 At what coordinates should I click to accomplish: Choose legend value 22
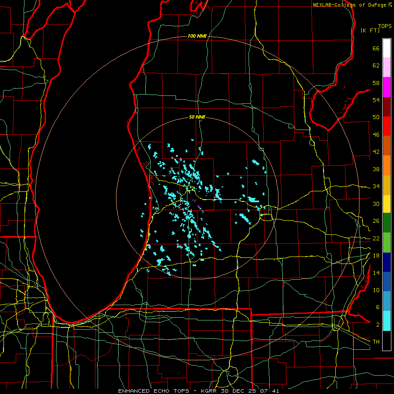[376, 238]
